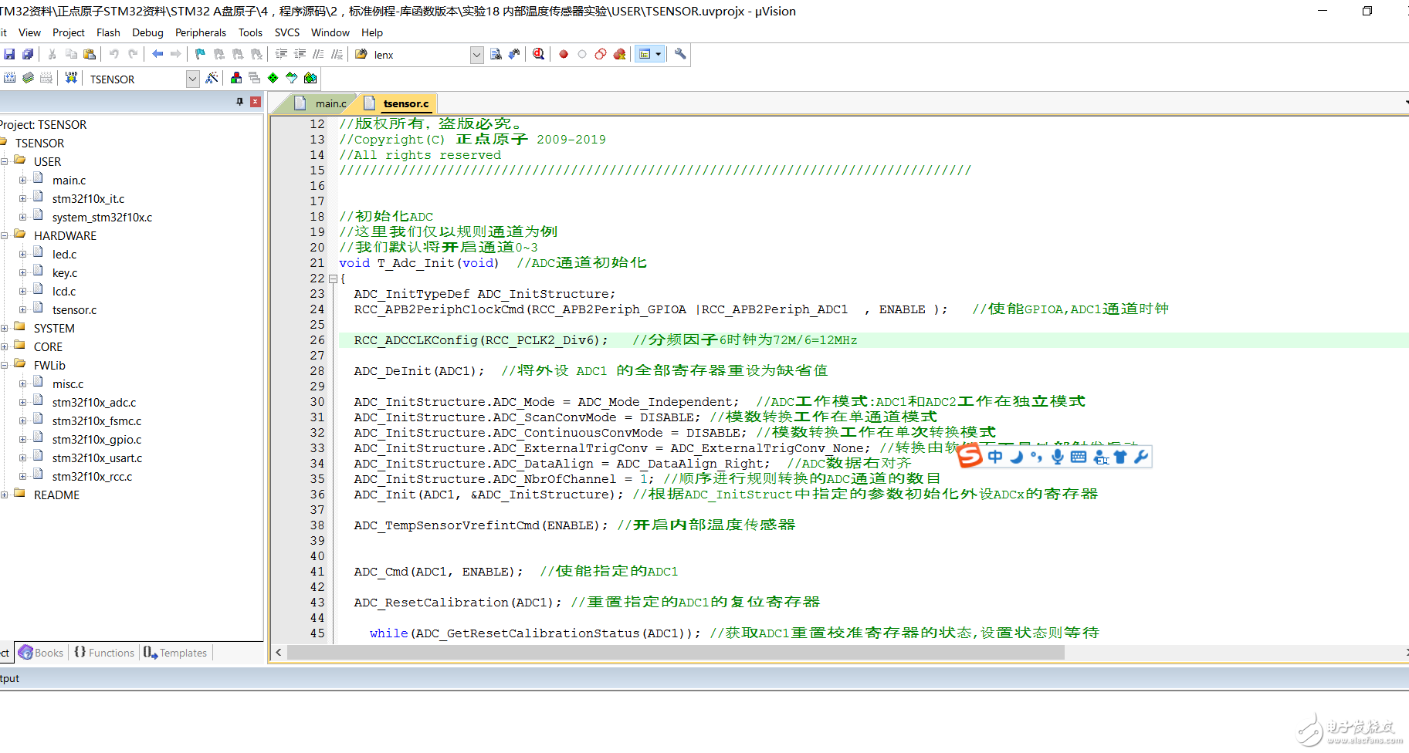Open the find text dropdown showing lenx
The height and width of the screenshot is (753, 1409).
coord(476,55)
